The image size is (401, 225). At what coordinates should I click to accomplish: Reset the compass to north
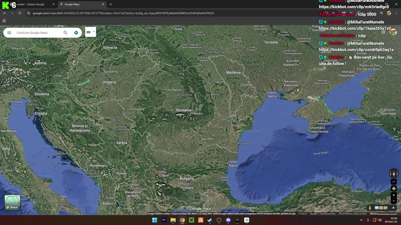point(394,173)
